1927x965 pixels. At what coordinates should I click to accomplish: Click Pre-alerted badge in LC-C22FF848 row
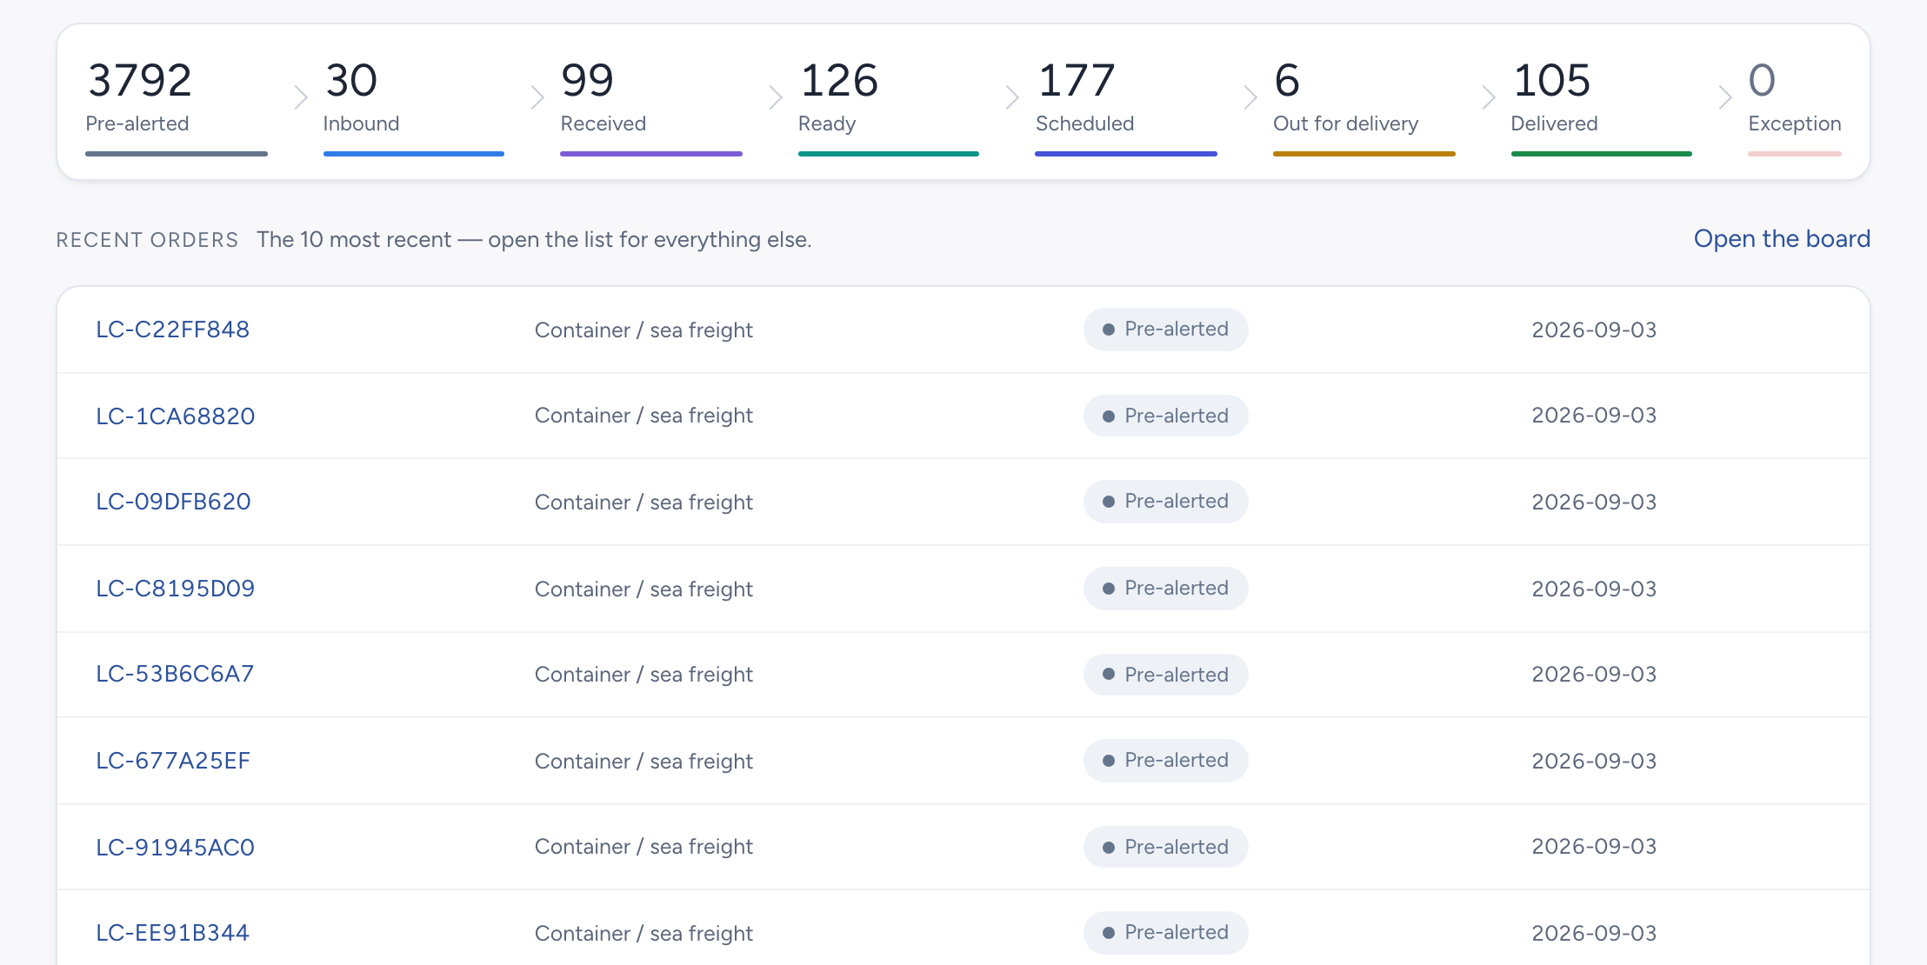1165,329
